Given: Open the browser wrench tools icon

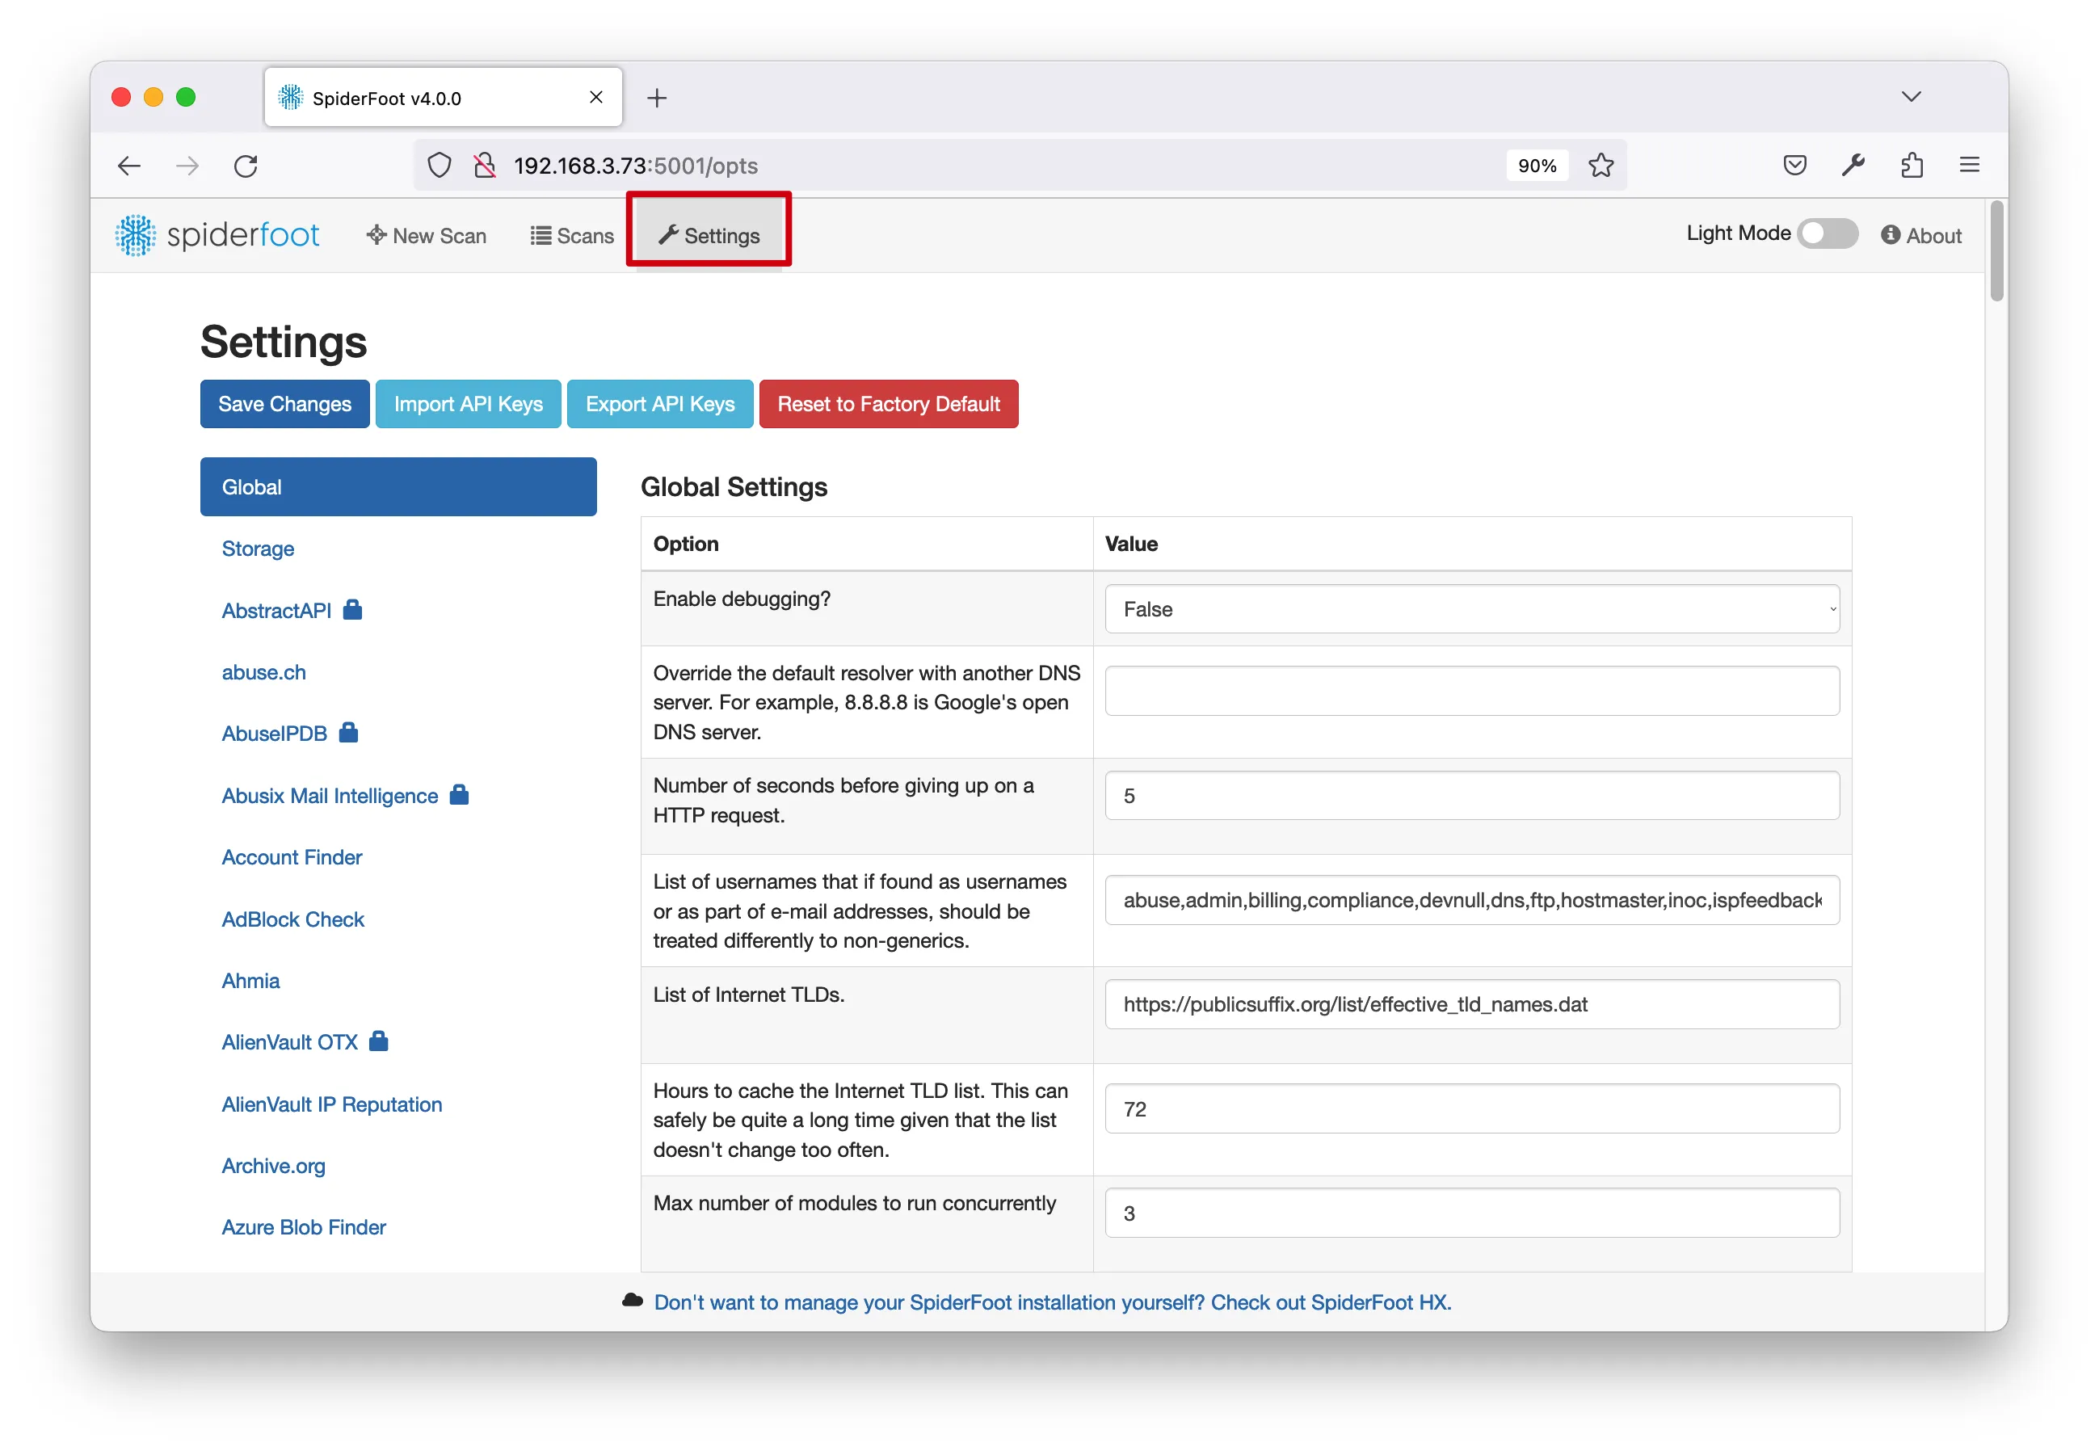Looking at the screenshot, I should (1853, 166).
